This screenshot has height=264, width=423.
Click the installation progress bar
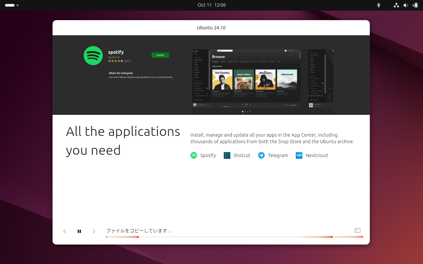click(x=235, y=237)
